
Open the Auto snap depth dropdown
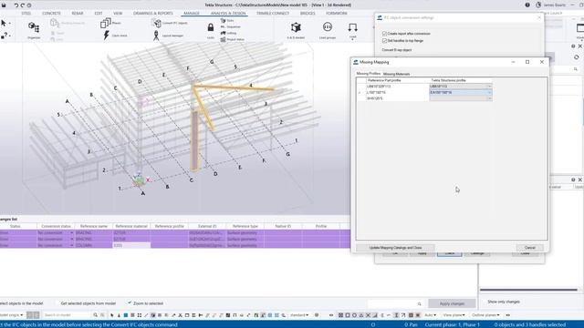[x=430, y=315]
